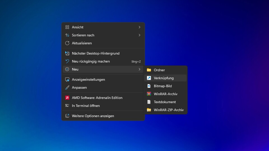Click the pen icon beside Anpassen
The width and height of the screenshot is (269, 151).
(x=67, y=87)
